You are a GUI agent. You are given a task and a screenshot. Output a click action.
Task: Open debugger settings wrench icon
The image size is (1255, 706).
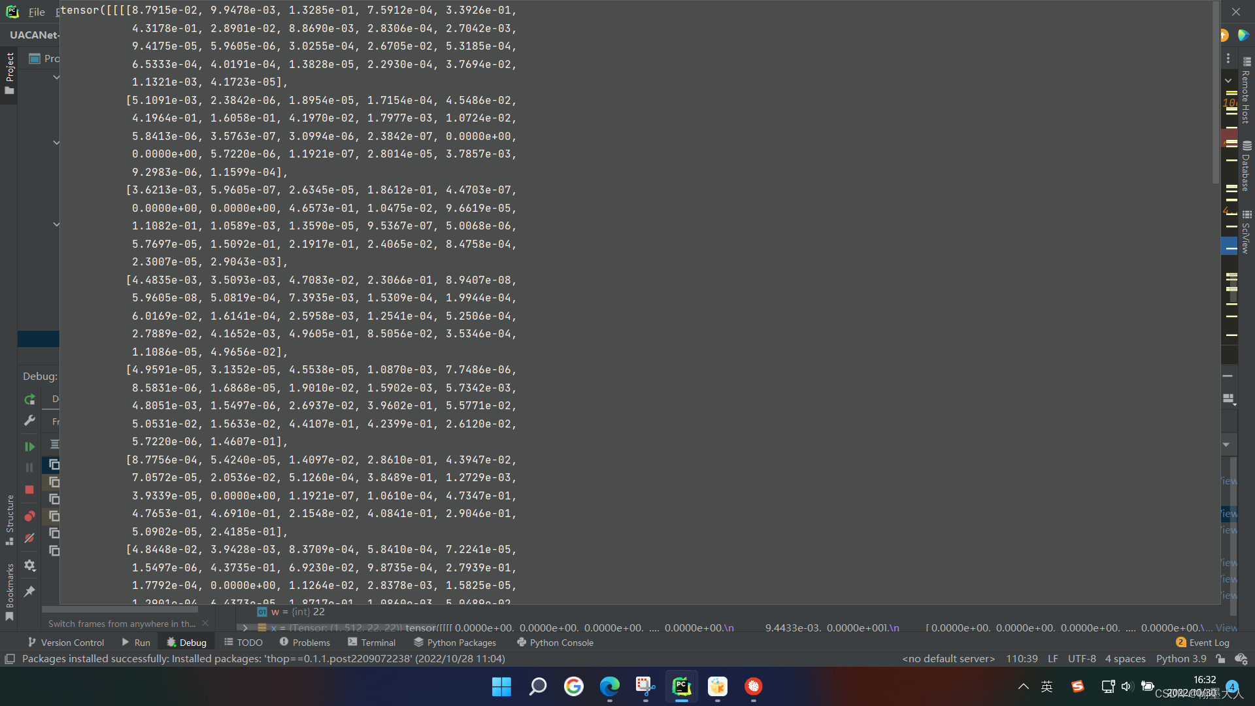(29, 420)
